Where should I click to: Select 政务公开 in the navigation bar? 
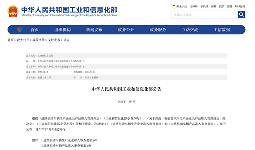(126, 30)
